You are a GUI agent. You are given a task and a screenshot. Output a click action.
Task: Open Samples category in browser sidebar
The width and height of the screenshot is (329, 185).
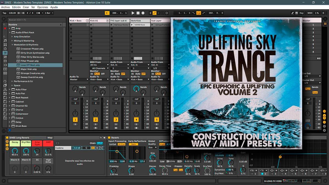click(x=5, y=73)
